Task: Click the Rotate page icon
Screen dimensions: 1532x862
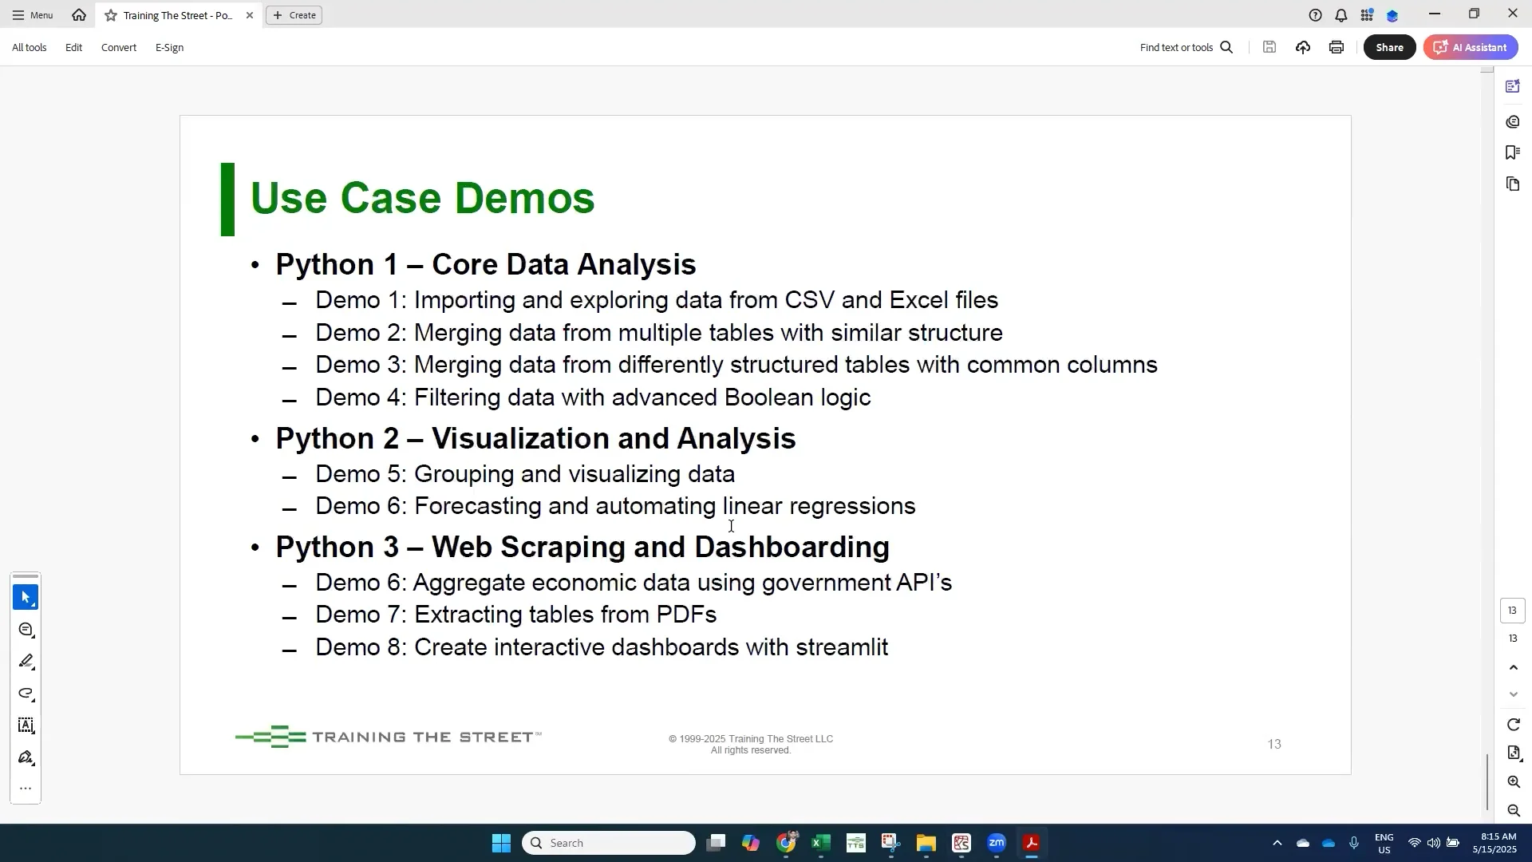Action: [1514, 725]
